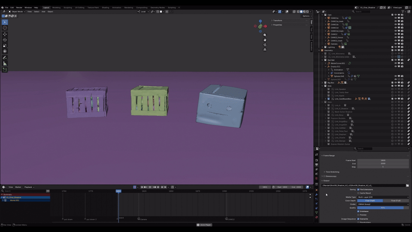Activate the 3D Cursor tool
Viewport: 412px width, 232px height.
click(5, 28)
